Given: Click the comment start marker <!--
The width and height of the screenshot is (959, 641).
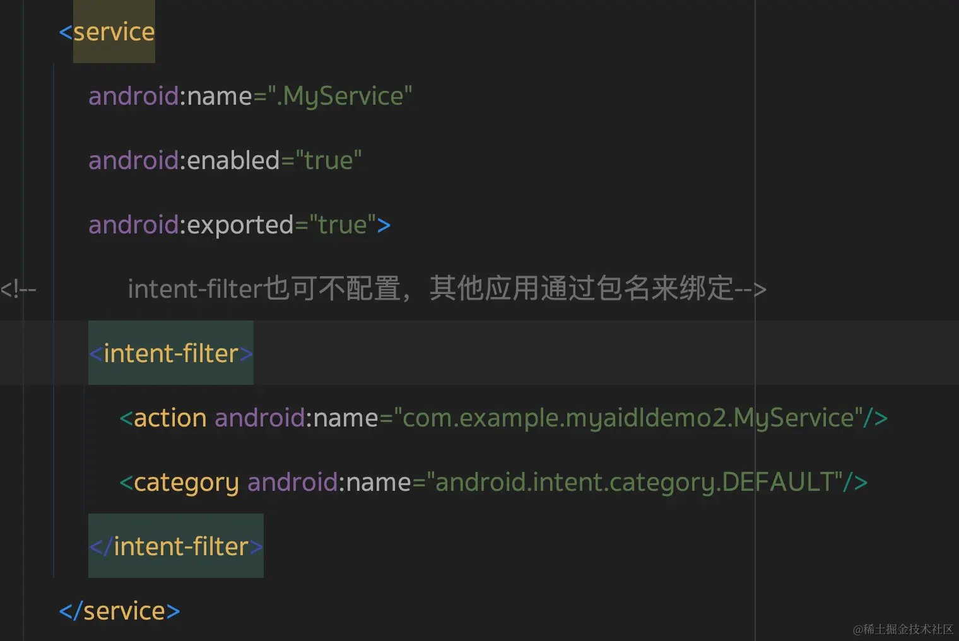Looking at the screenshot, I should tap(18, 290).
